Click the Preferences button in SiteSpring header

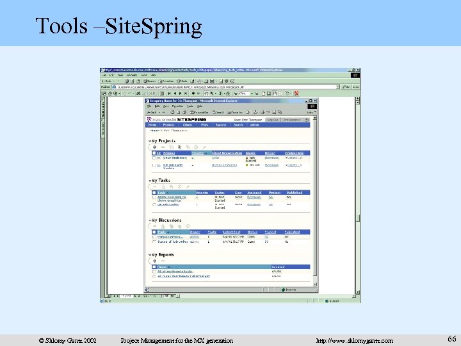[x=292, y=120]
